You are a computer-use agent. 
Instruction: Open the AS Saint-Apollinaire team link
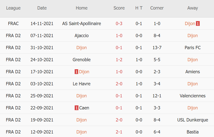click(82, 24)
